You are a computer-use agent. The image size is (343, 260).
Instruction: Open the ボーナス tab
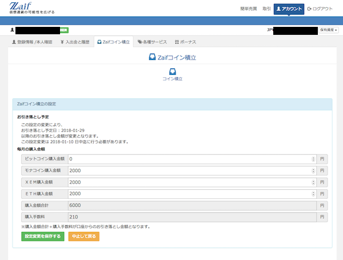point(185,42)
